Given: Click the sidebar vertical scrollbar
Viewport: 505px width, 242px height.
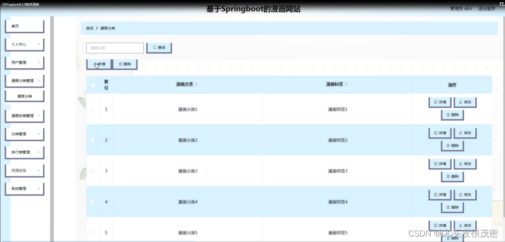Looking at the screenshot, I should tap(52, 128).
